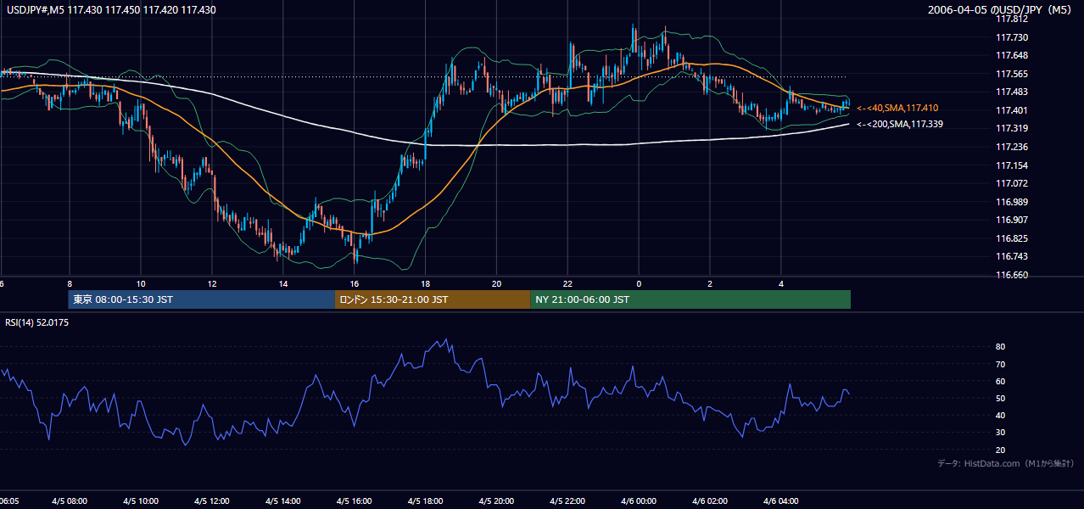Click price axis label 117.154
The width and height of the screenshot is (1084, 509).
click(1011, 165)
